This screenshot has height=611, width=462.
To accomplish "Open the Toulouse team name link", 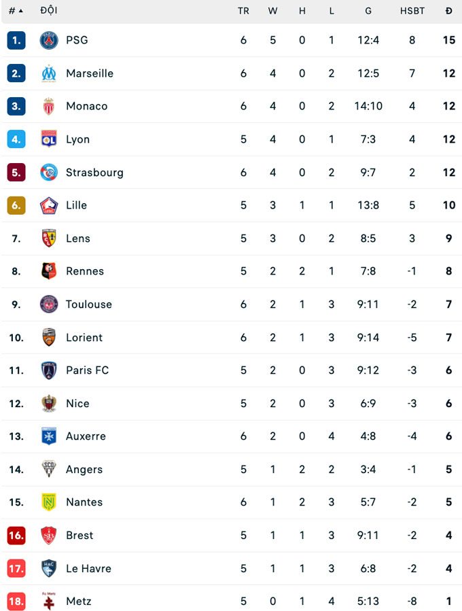I will click(89, 304).
